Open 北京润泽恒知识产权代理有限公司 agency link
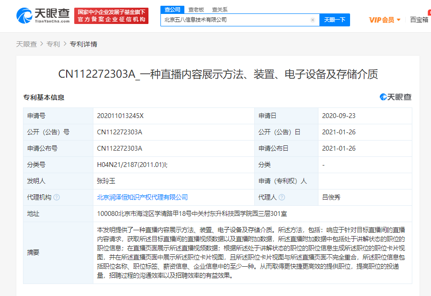Image resolution: width=431 pixels, height=296 pixels. click(142, 197)
